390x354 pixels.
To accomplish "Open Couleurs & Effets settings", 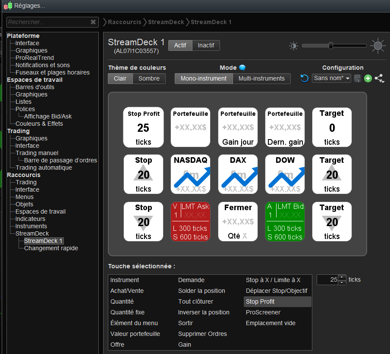I will click(39, 124).
